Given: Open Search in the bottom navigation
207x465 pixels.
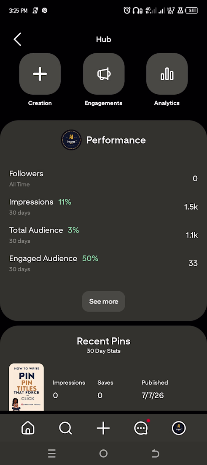Looking at the screenshot, I should tap(65, 428).
